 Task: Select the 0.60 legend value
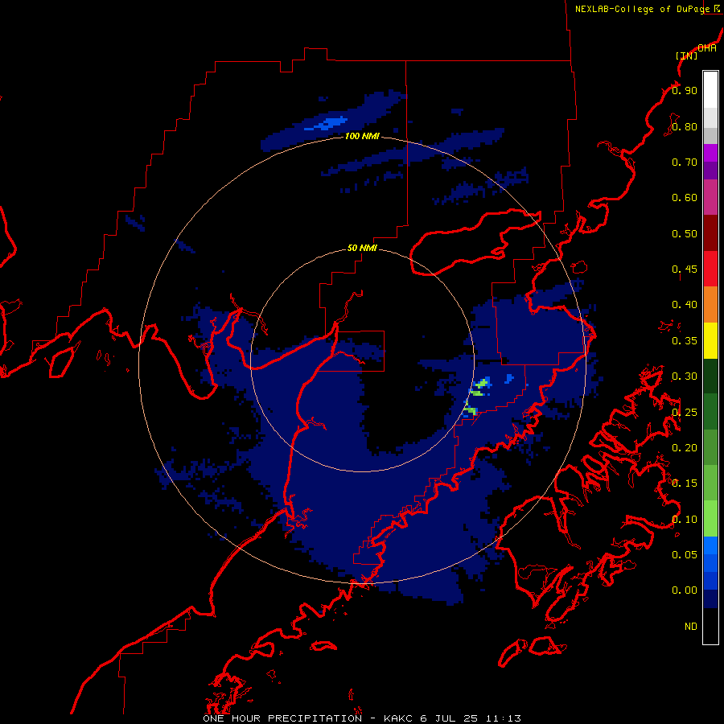pos(685,198)
